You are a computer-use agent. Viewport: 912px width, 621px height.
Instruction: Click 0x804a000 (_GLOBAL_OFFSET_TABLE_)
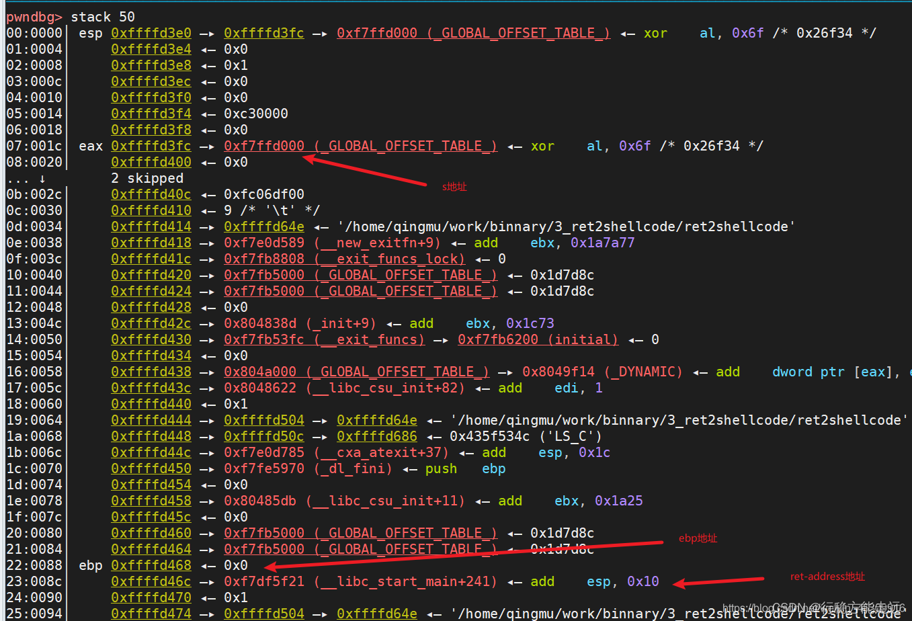click(x=357, y=372)
